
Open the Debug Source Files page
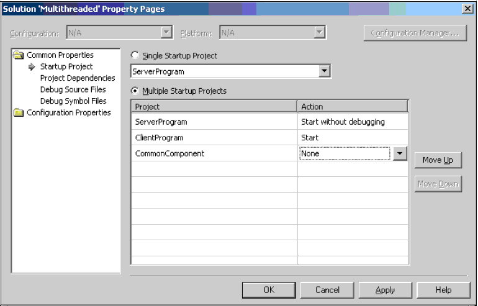pos(73,89)
